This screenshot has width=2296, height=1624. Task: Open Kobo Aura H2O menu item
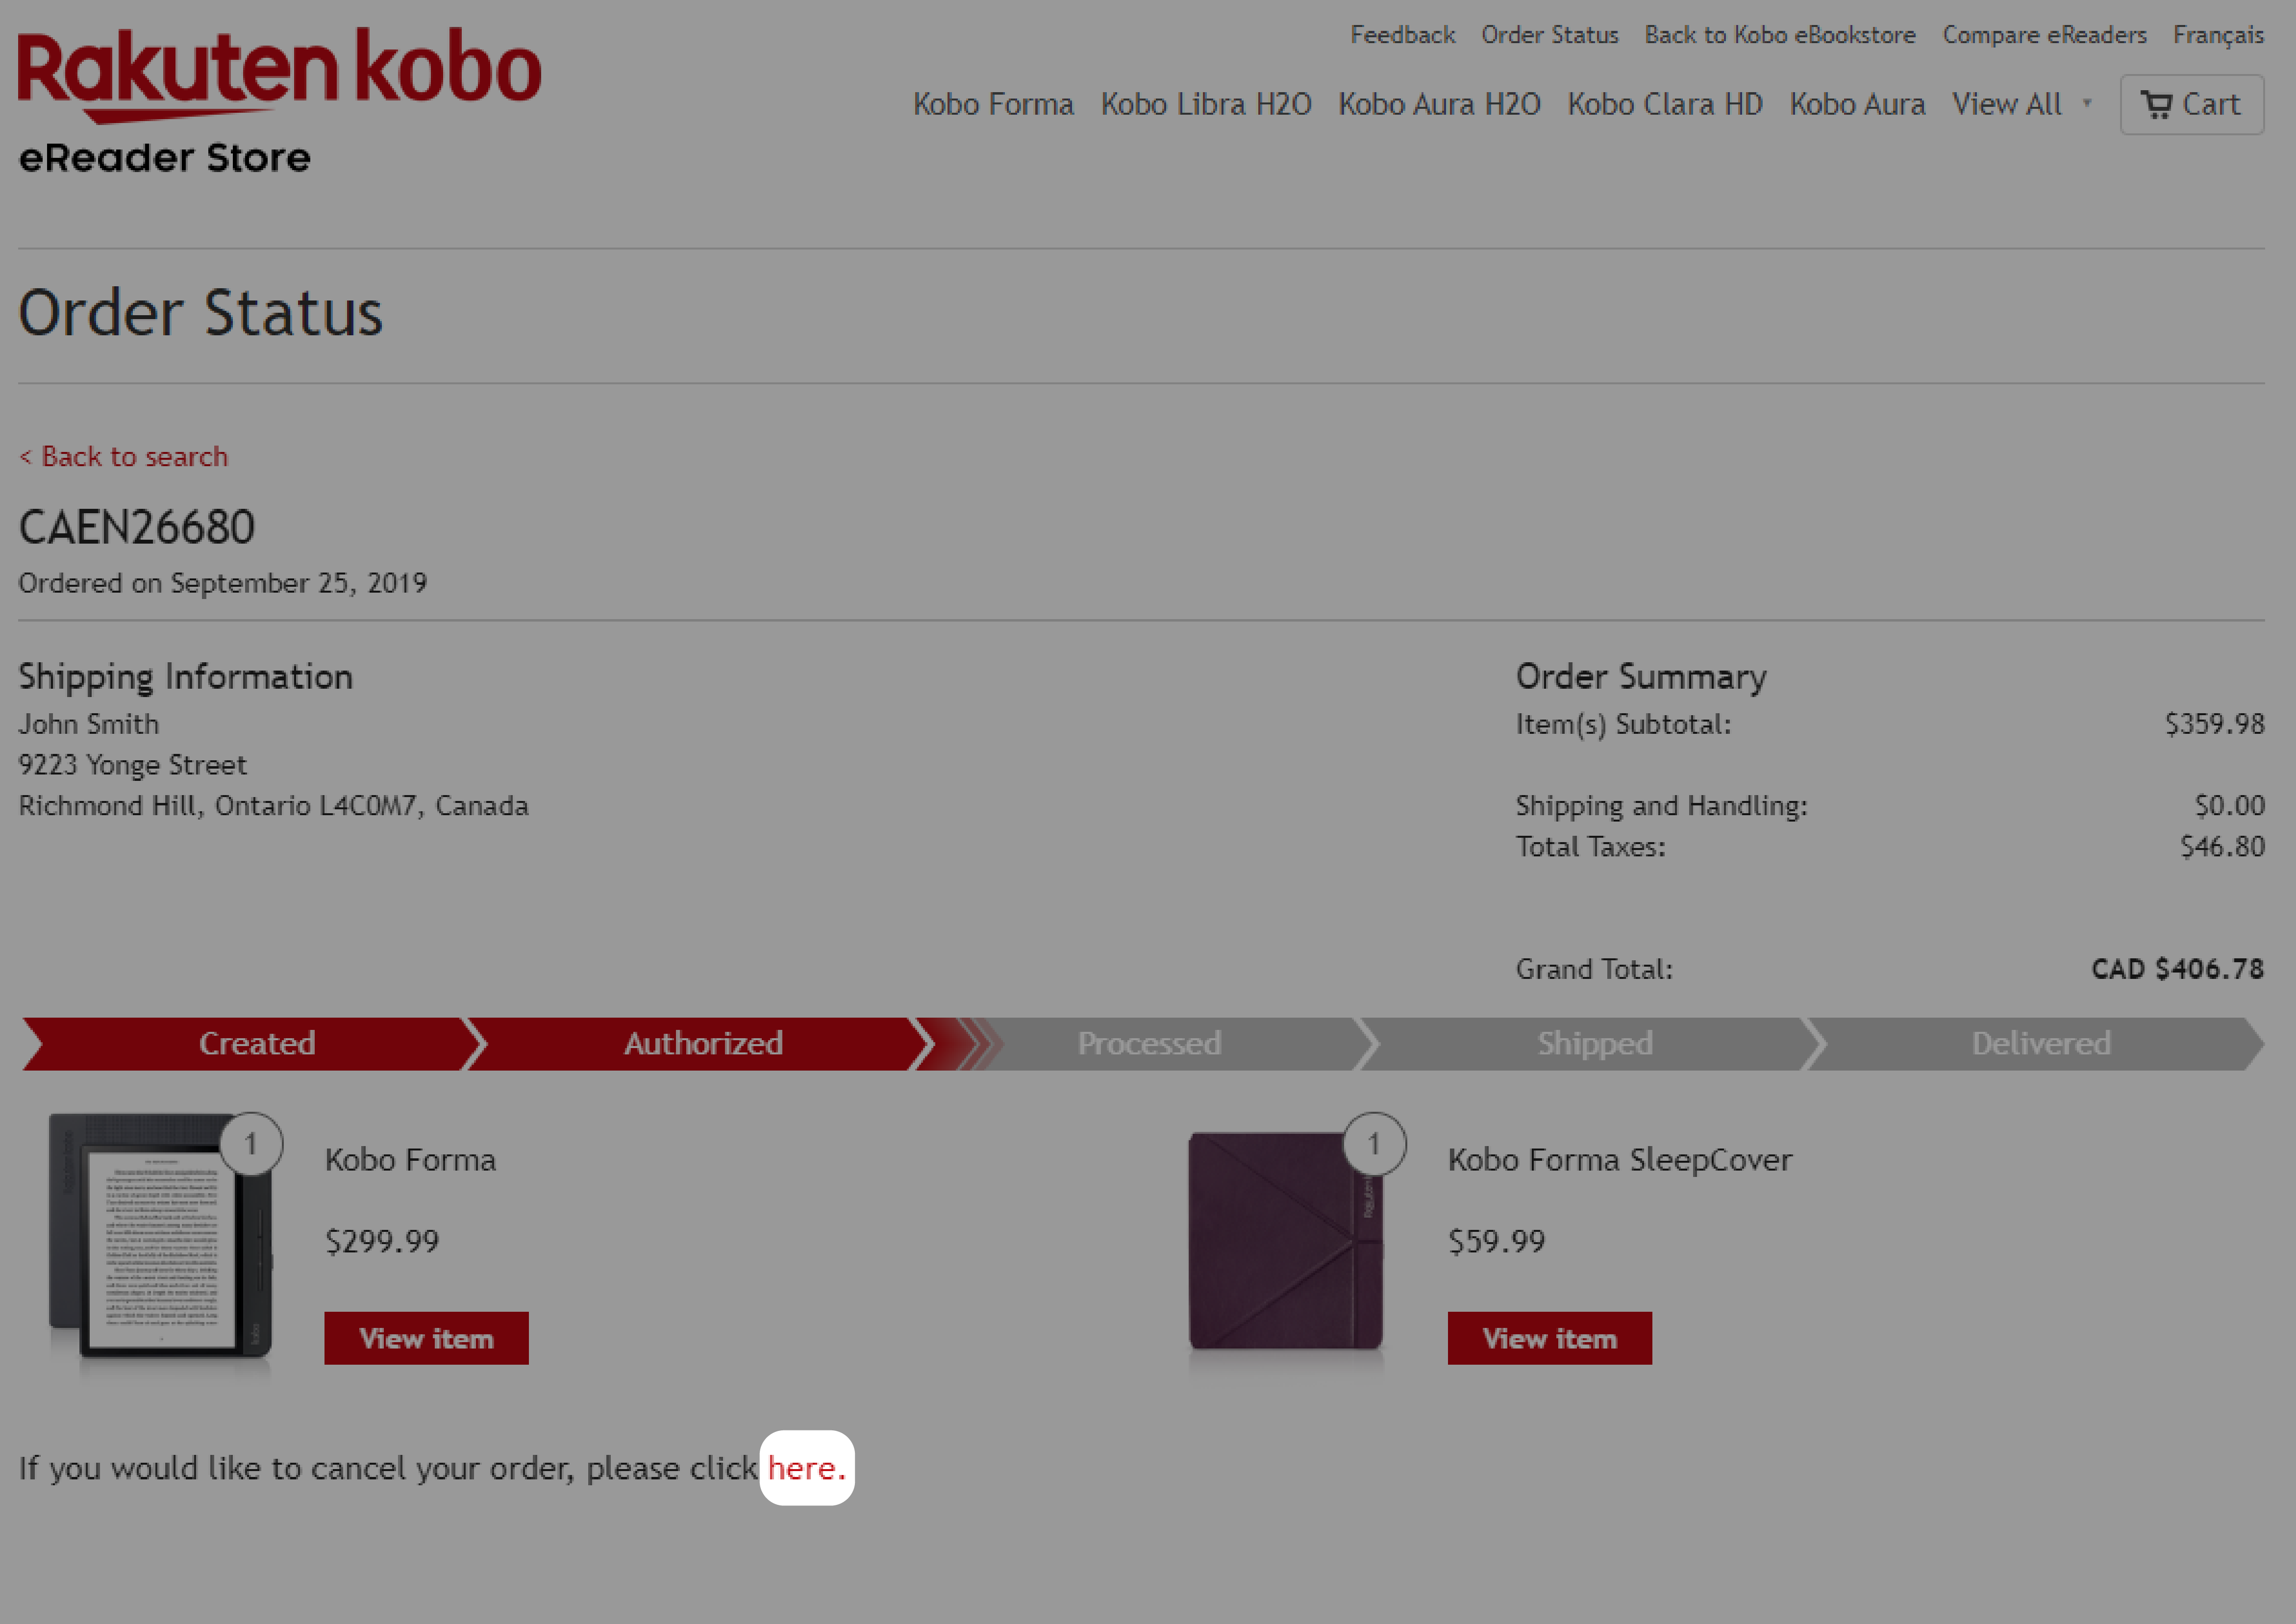[x=1439, y=104]
